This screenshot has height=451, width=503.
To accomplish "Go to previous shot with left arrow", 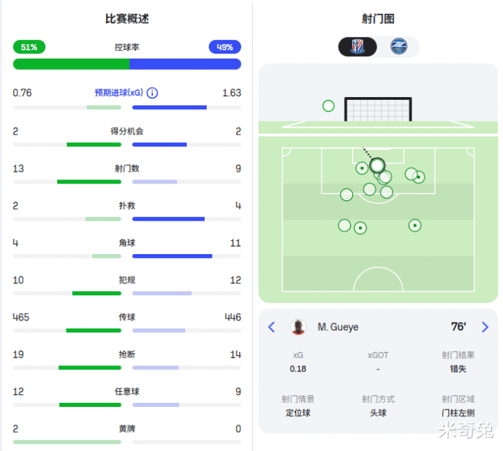I will [272, 327].
